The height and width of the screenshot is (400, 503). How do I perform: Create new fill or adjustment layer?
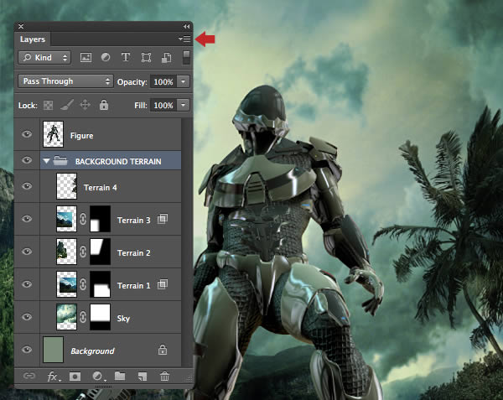point(98,376)
